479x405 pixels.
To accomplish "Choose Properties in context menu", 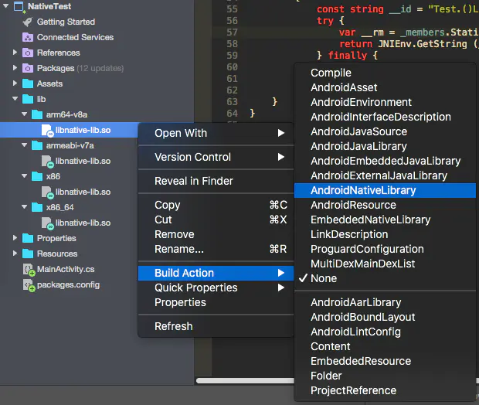I will (216, 302).
